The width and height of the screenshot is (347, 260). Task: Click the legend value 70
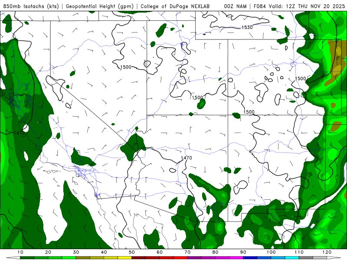pyautogui.click(x=187, y=252)
